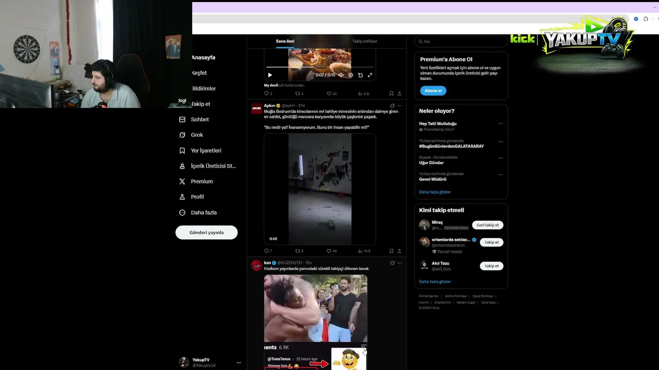The height and width of the screenshot is (370, 659).
Task: Open Bildirimler in the sidebar
Action: click(204, 88)
